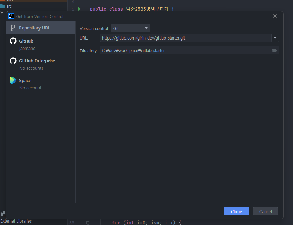Viewport: 293px width, 225px height.
Task: Click into the URL input field
Action: (x=186, y=38)
